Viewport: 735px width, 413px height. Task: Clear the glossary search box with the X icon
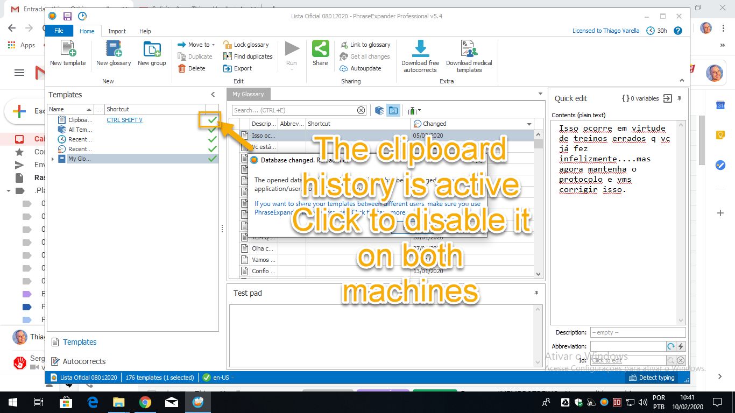click(x=361, y=110)
